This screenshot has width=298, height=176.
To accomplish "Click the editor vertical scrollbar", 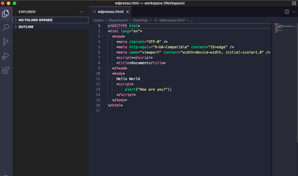I will 297,83.
